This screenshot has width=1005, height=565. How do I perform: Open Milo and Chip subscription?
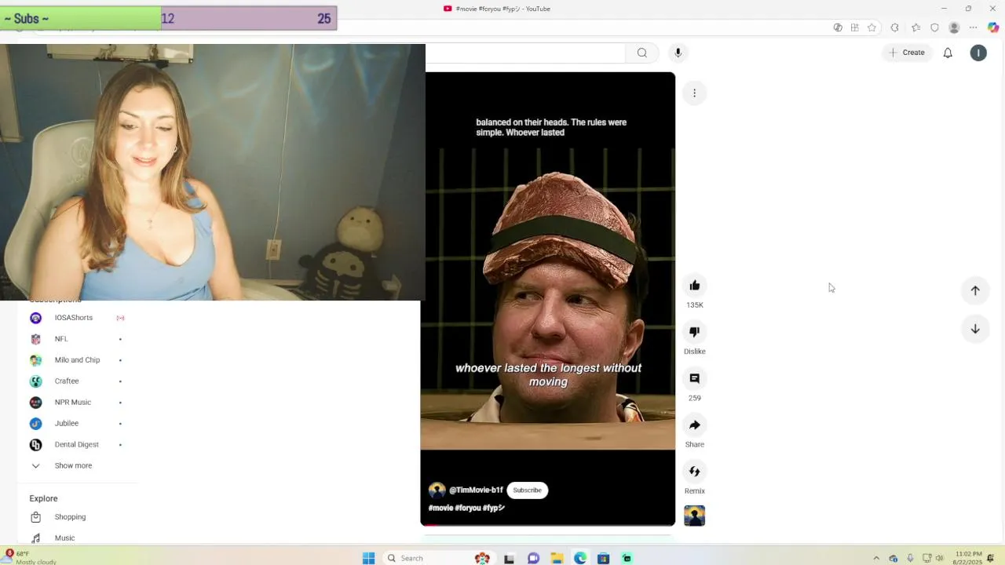click(78, 360)
